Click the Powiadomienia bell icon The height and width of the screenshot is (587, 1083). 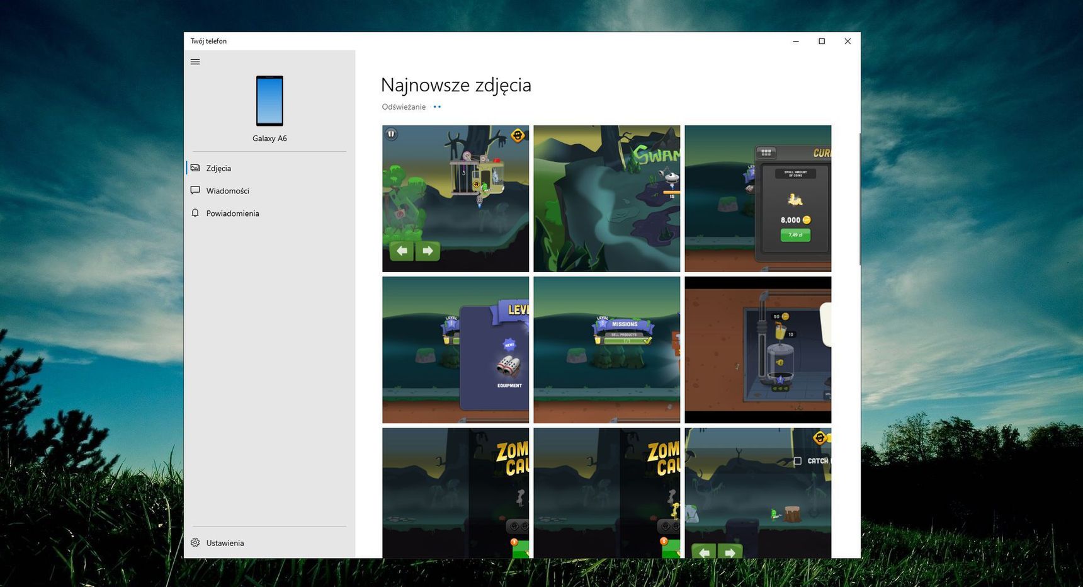pos(195,213)
